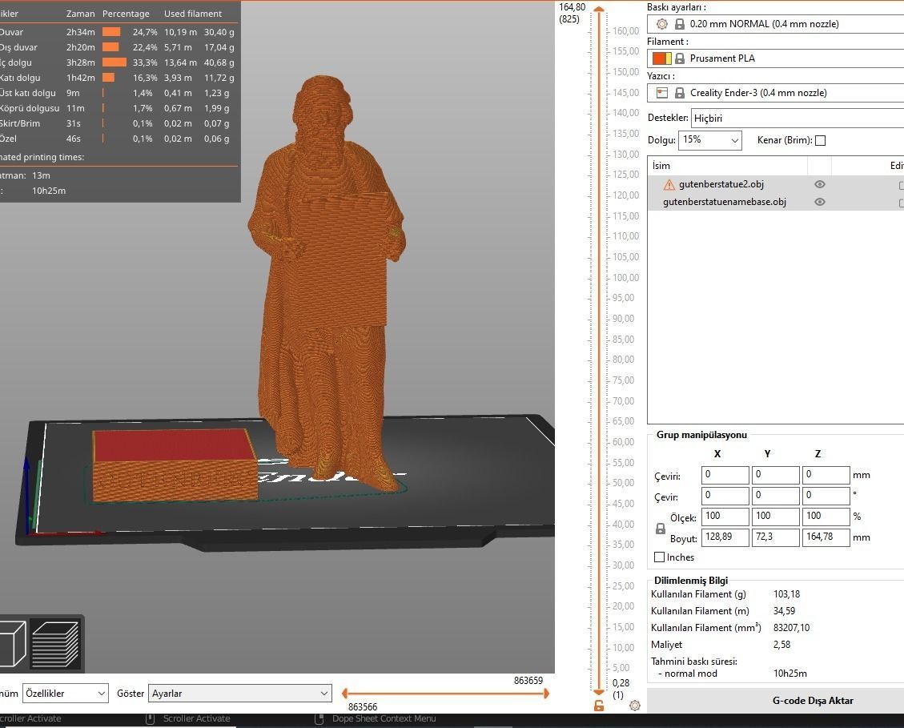Click the Çevir Y rotation field
The image size is (904, 728).
[775, 496]
